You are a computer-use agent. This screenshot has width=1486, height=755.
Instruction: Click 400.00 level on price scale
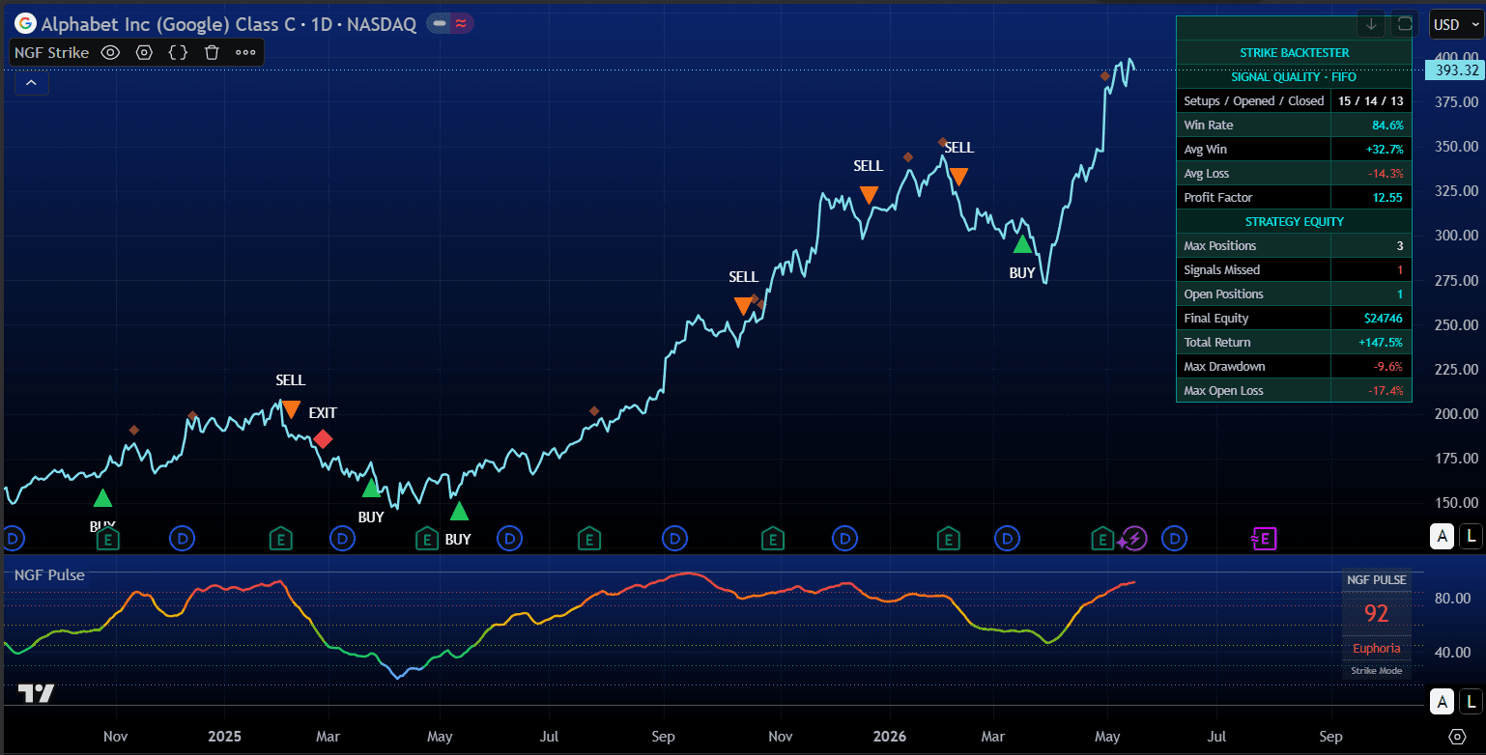pos(1457,57)
